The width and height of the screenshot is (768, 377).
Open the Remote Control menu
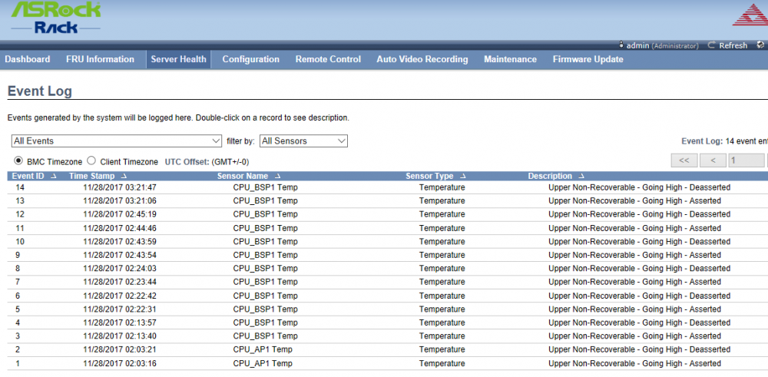click(328, 59)
